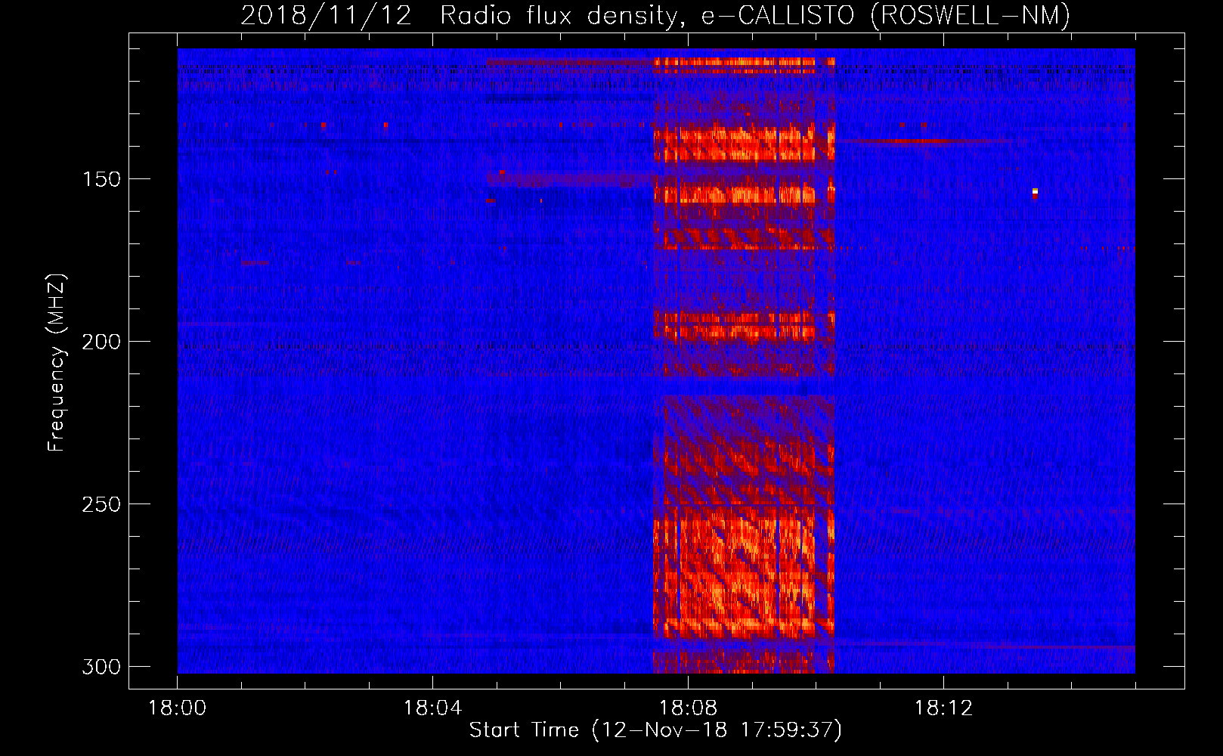Click the 'Frequency (MHZ)' axis label
The image size is (1223, 756).
click(57, 362)
